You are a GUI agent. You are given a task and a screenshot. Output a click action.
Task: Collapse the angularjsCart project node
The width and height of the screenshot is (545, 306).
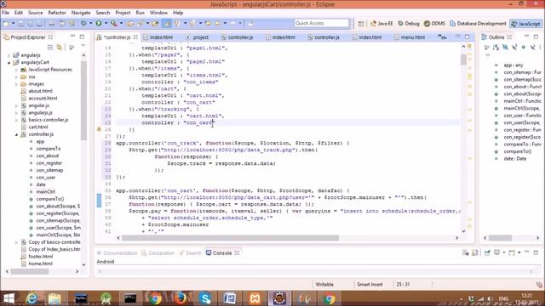[9, 62]
